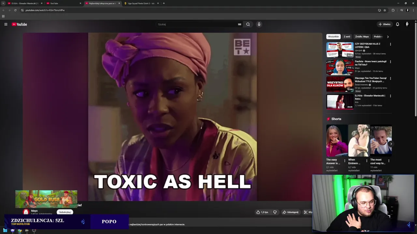Click the YouTube logo to go home

(x=20, y=24)
